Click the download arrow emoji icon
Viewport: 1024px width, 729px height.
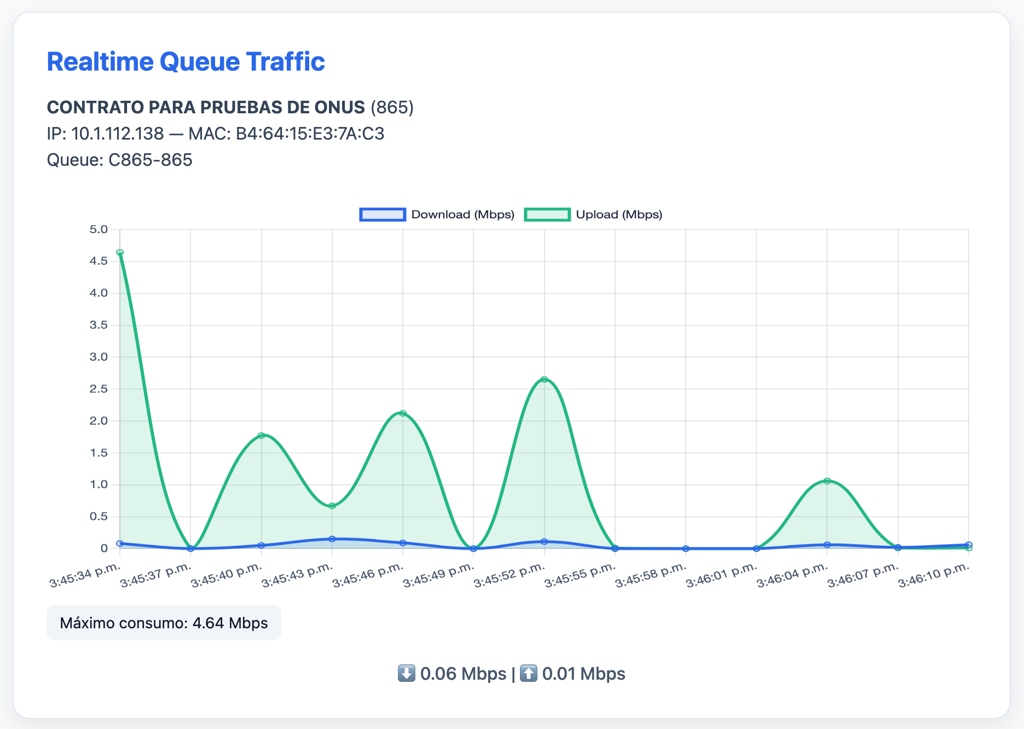(x=406, y=673)
